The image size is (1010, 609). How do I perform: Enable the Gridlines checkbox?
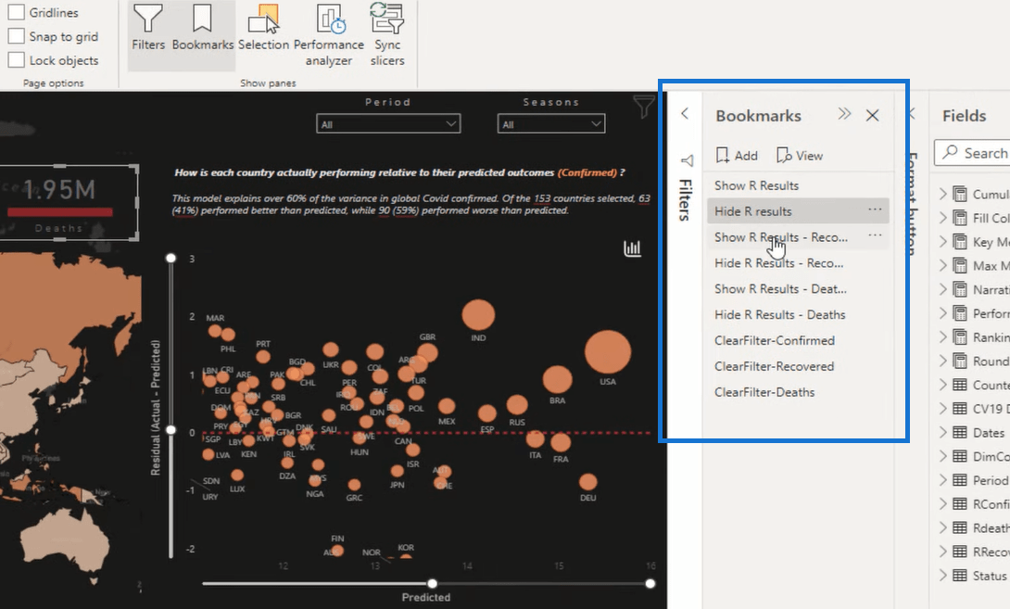click(x=16, y=12)
